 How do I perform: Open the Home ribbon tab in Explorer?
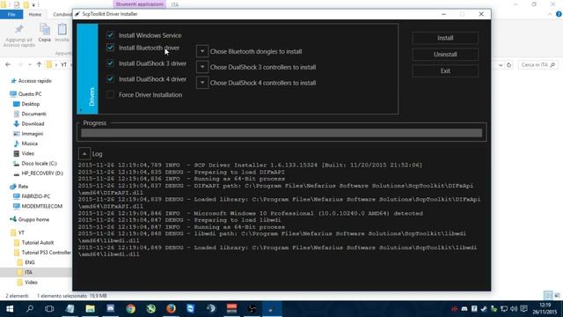35,14
